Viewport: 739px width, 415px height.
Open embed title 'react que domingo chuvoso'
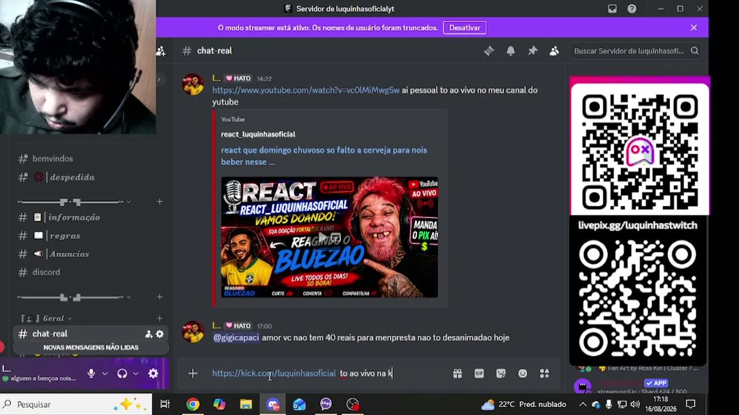tap(324, 156)
